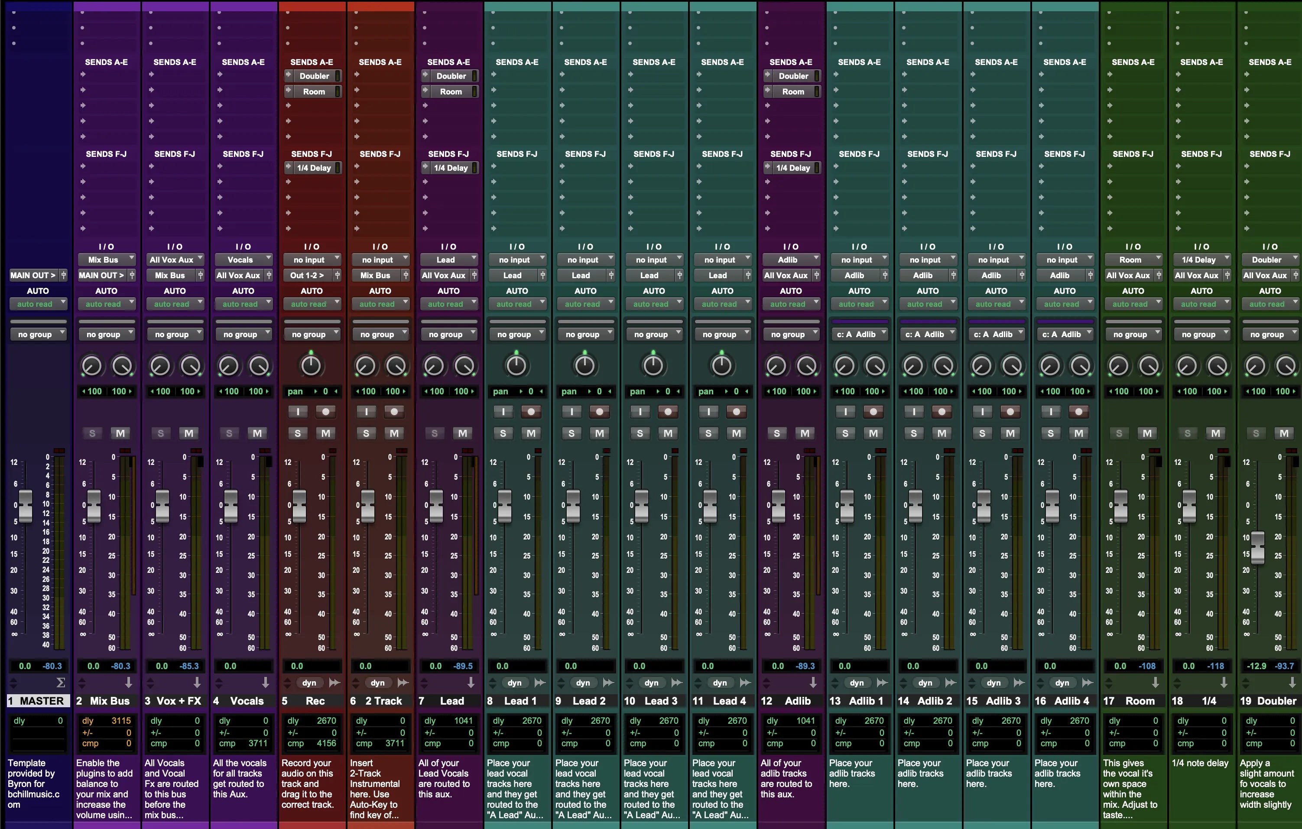This screenshot has width=1302, height=829.
Task: Click the Master fader sigma icon
Action: point(61,683)
